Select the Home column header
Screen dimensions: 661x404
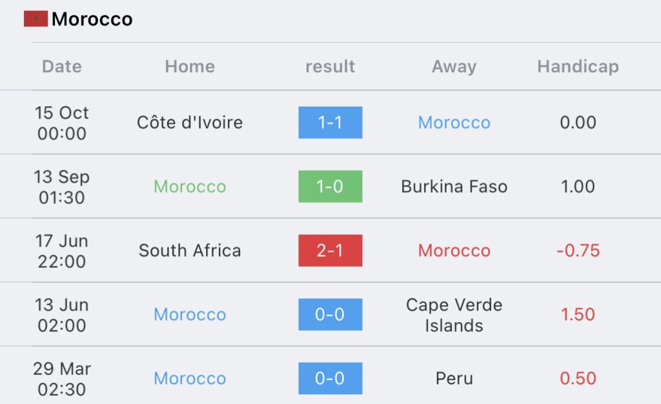point(190,66)
